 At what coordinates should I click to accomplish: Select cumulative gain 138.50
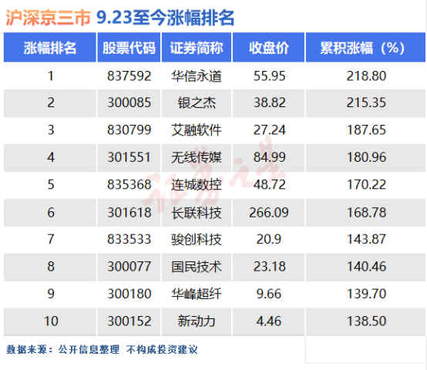pos(366,321)
